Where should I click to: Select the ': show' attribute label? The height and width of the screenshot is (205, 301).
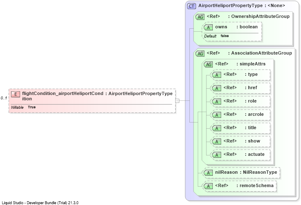(x=252, y=141)
